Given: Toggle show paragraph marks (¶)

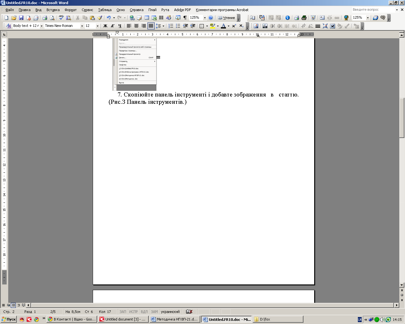Looking at the screenshot, I should 185,18.
